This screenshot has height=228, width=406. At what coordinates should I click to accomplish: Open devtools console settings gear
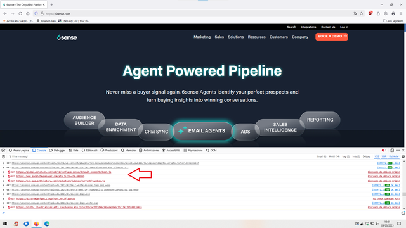pos(403,156)
